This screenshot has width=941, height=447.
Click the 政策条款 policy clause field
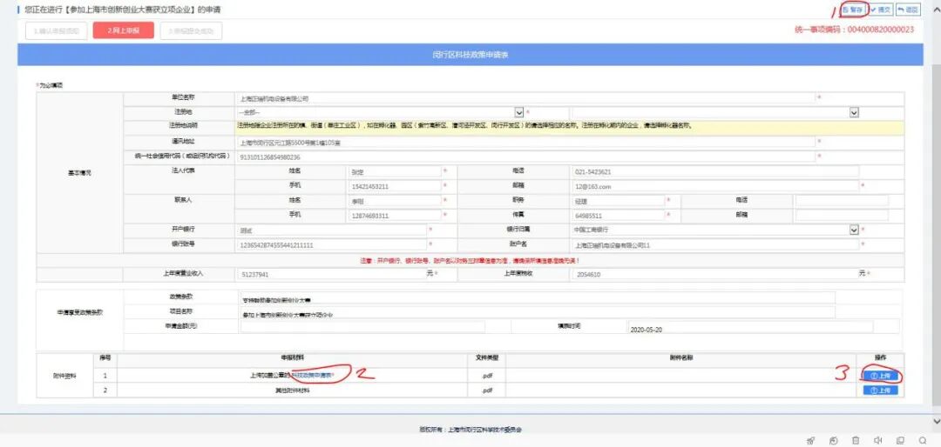coord(537,297)
